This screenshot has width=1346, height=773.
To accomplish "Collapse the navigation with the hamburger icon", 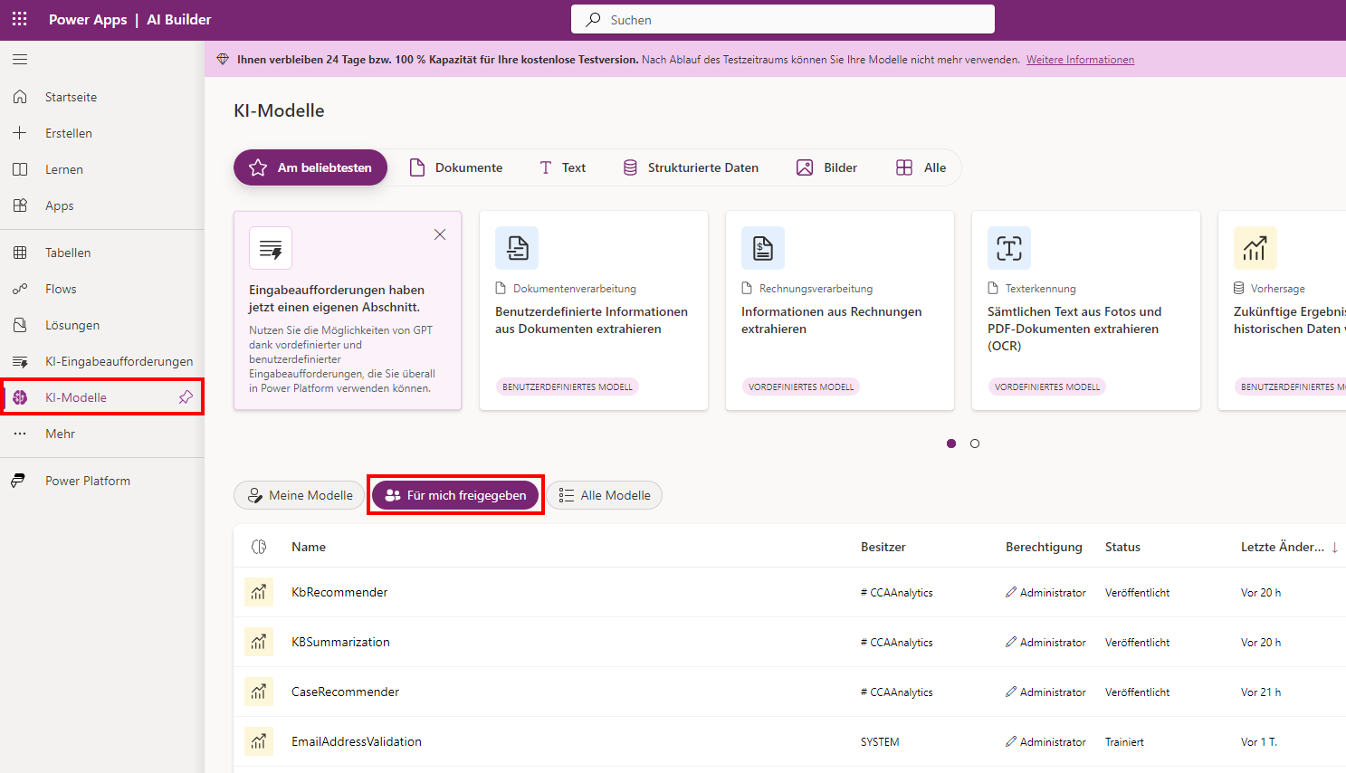I will [19, 59].
